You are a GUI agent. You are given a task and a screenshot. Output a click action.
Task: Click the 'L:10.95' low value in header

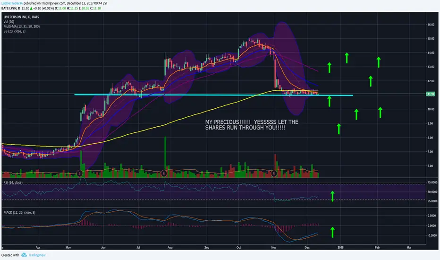(84, 9)
